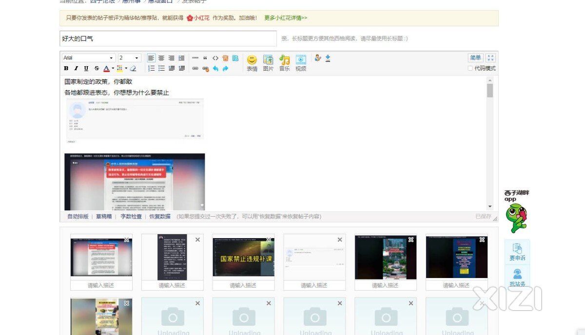Run the 字数检查 word count
Image resolution: width=585 pixels, height=335 pixels.
(131, 217)
